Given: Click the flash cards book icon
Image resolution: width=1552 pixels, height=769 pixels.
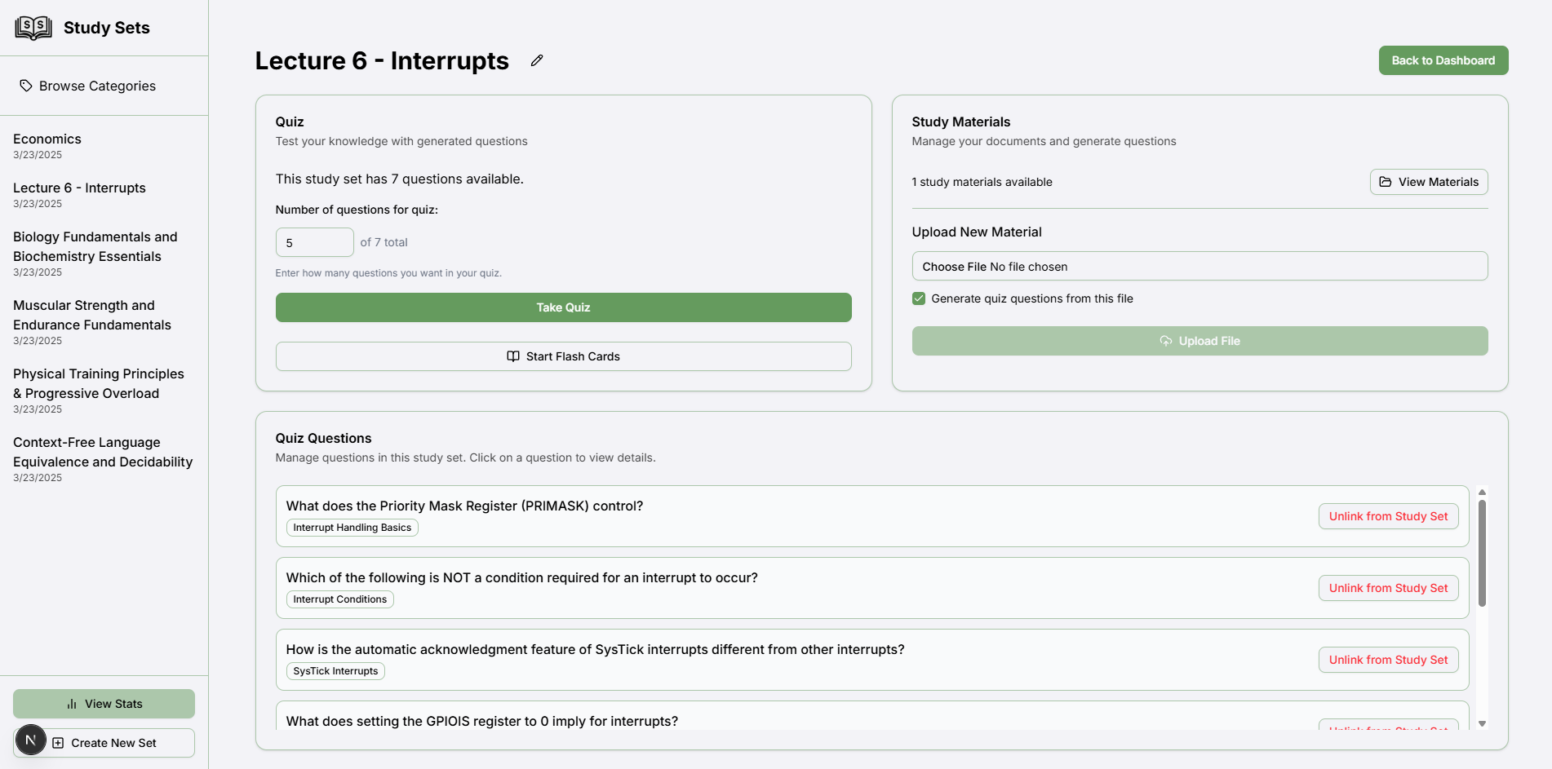Looking at the screenshot, I should tap(513, 356).
